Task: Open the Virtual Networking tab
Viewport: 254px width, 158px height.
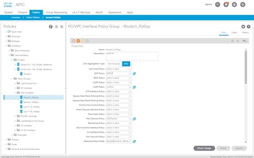Action: 56,12
